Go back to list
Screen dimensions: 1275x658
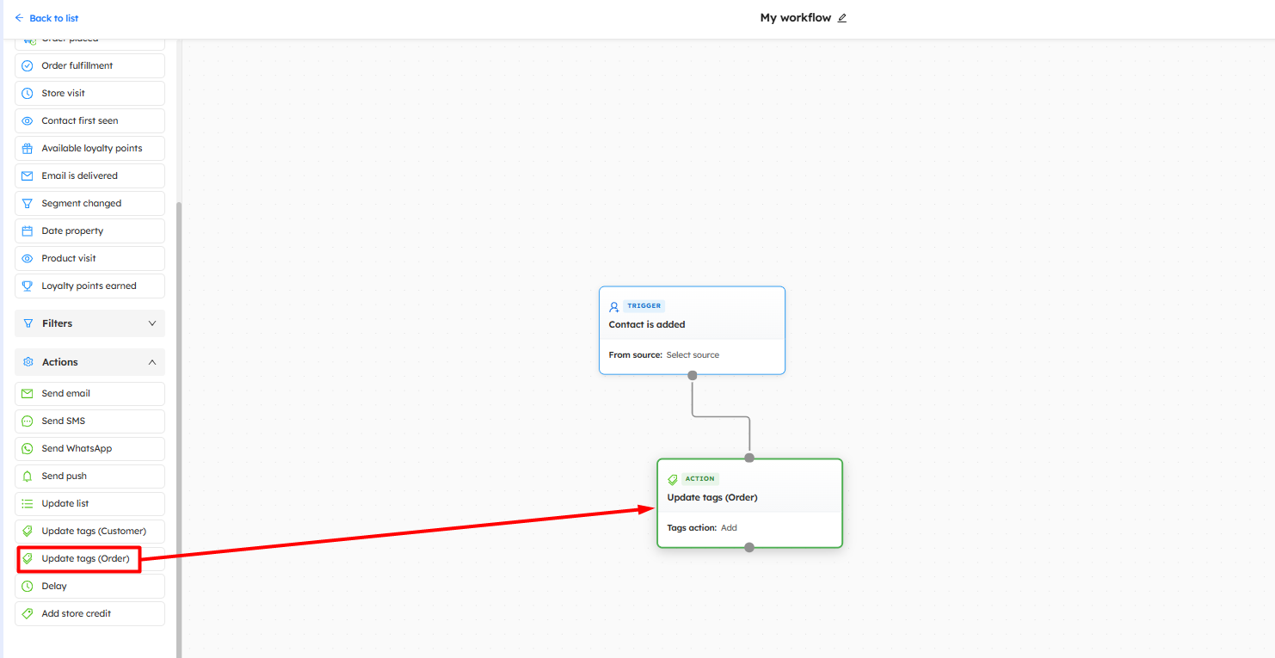[x=46, y=18]
